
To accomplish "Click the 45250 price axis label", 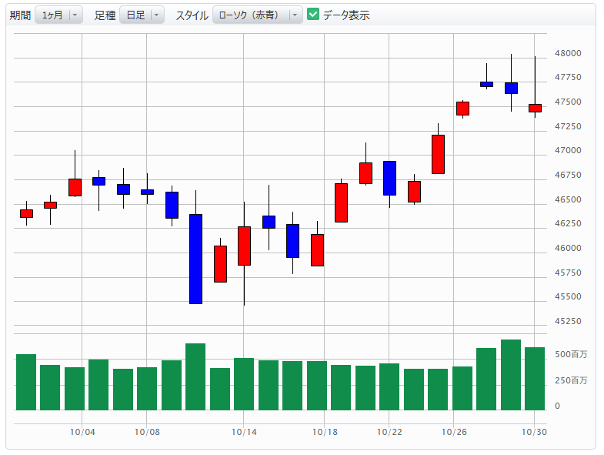I will 568,321.
